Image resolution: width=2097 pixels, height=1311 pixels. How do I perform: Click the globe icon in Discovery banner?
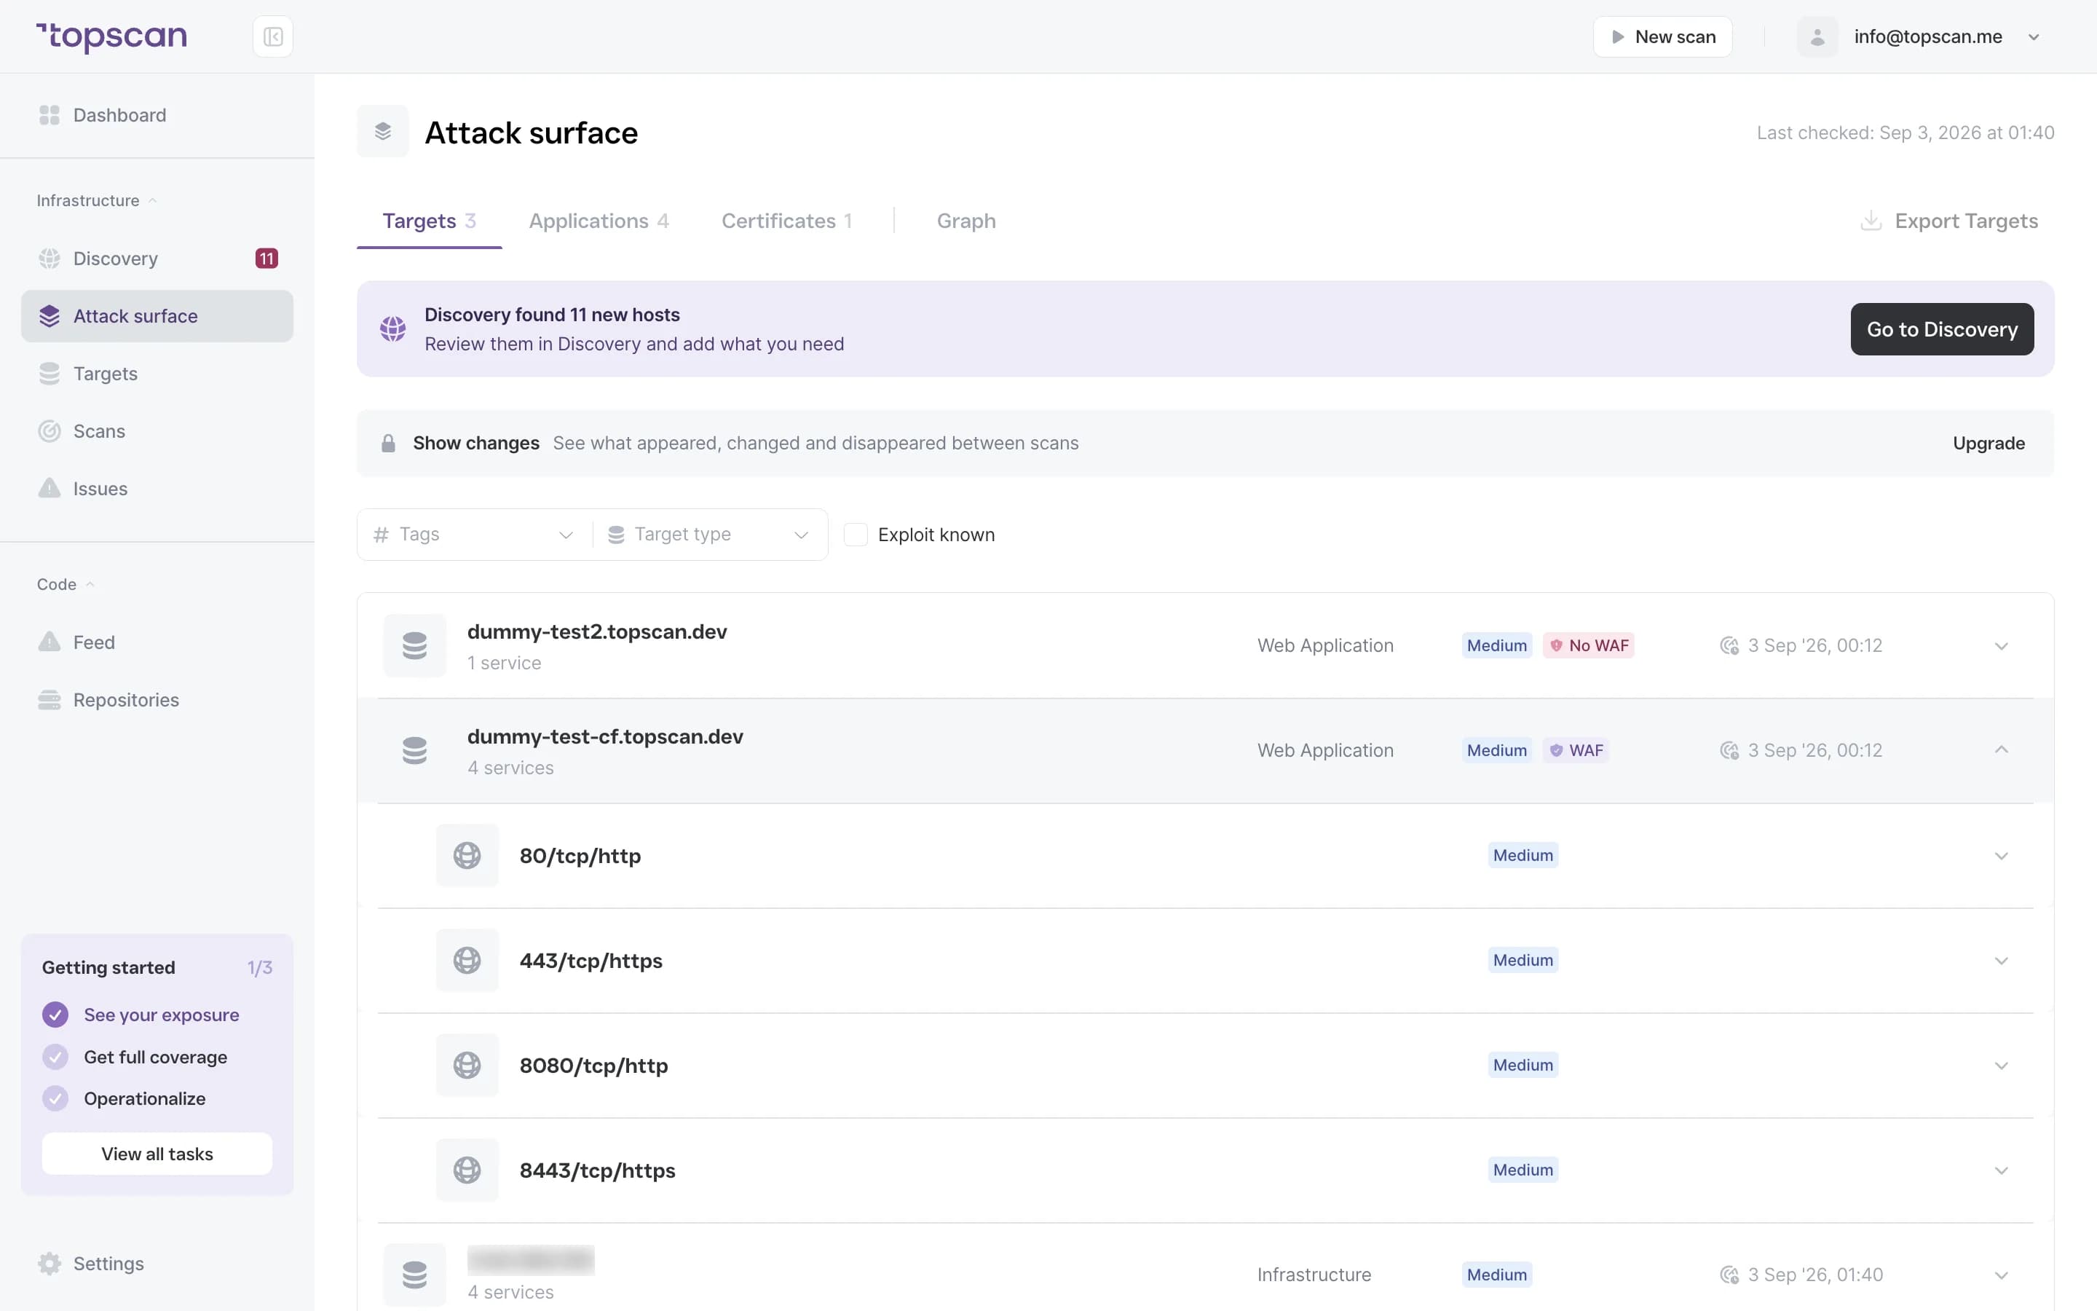pyautogui.click(x=392, y=328)
